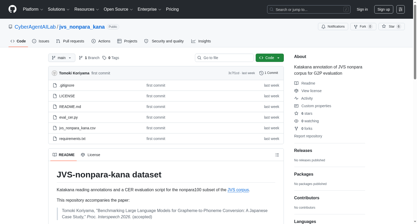
Task: Switch to the Insights tab
Action: (x=201, y=41)
